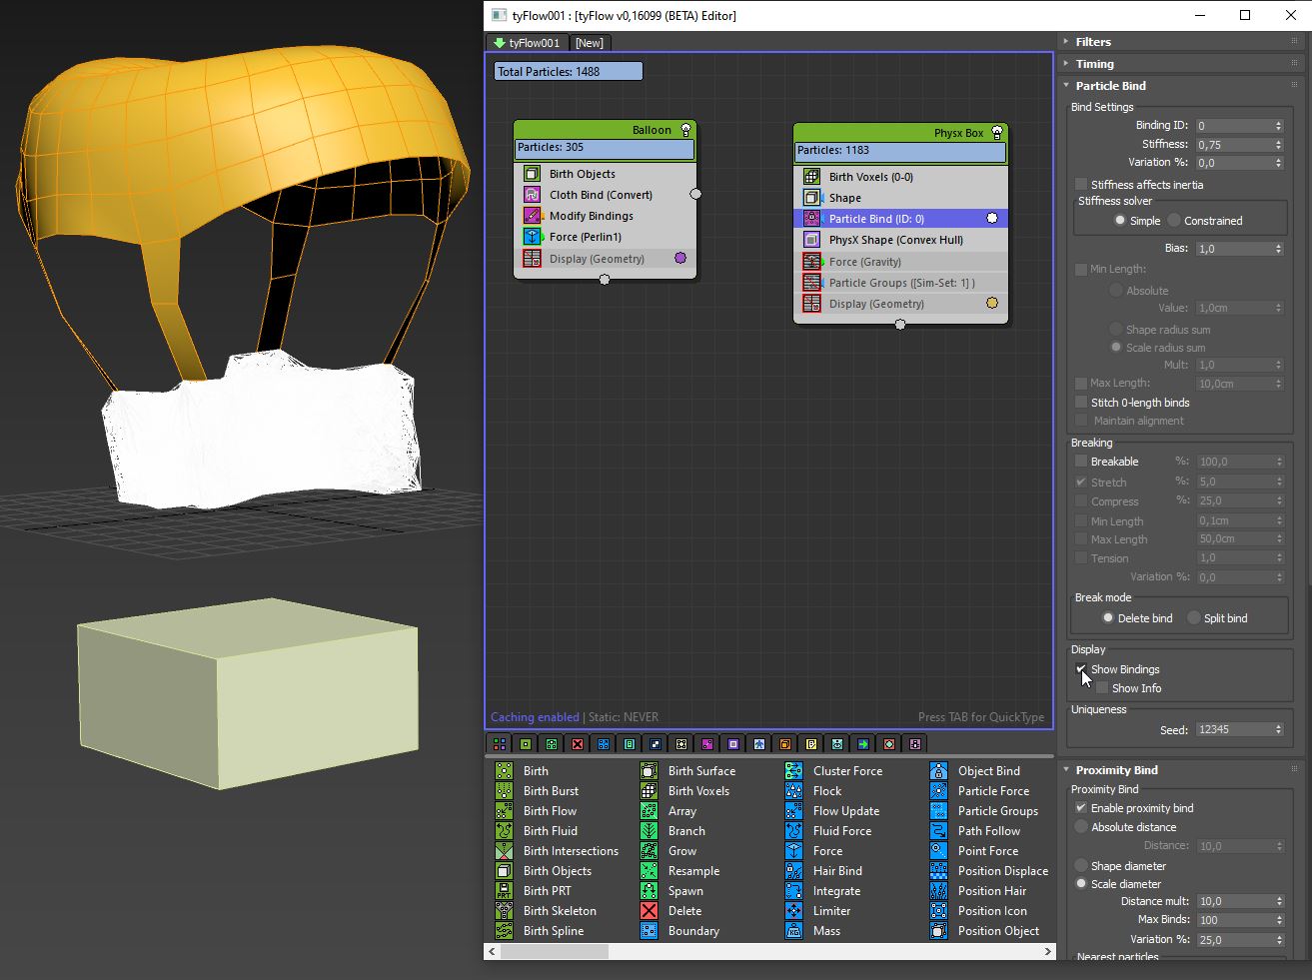The height and width of the screenshot is (980, 1312).
Task: Click the yellow Display color dot in Physx Box
Action: [x=992, y=304]
